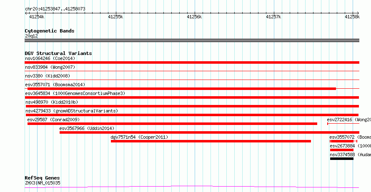Click the 41257k ruler label

(273, 17)
